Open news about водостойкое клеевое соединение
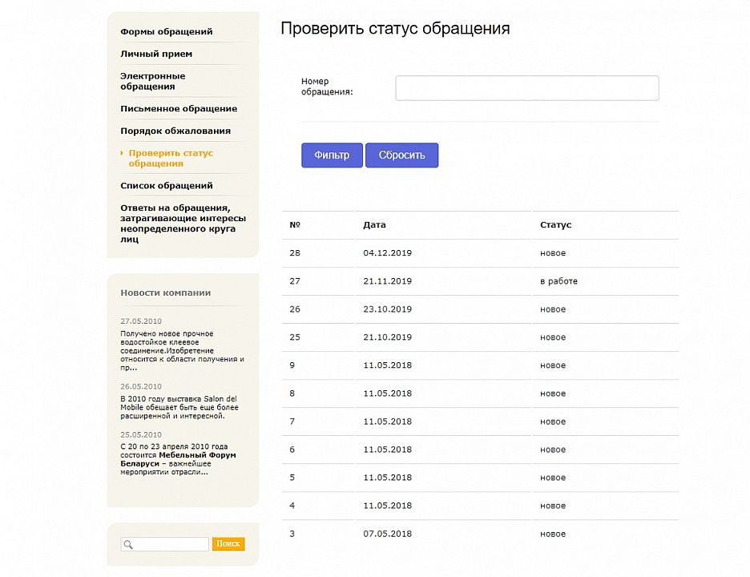Screen dimensions: 750x577 coord(182,351)
